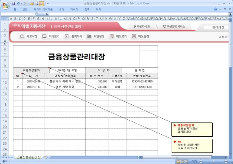The width and height of the screenshot is (233, 164).
Task: Click the 100% zoom level
Action: click(194, 162)
